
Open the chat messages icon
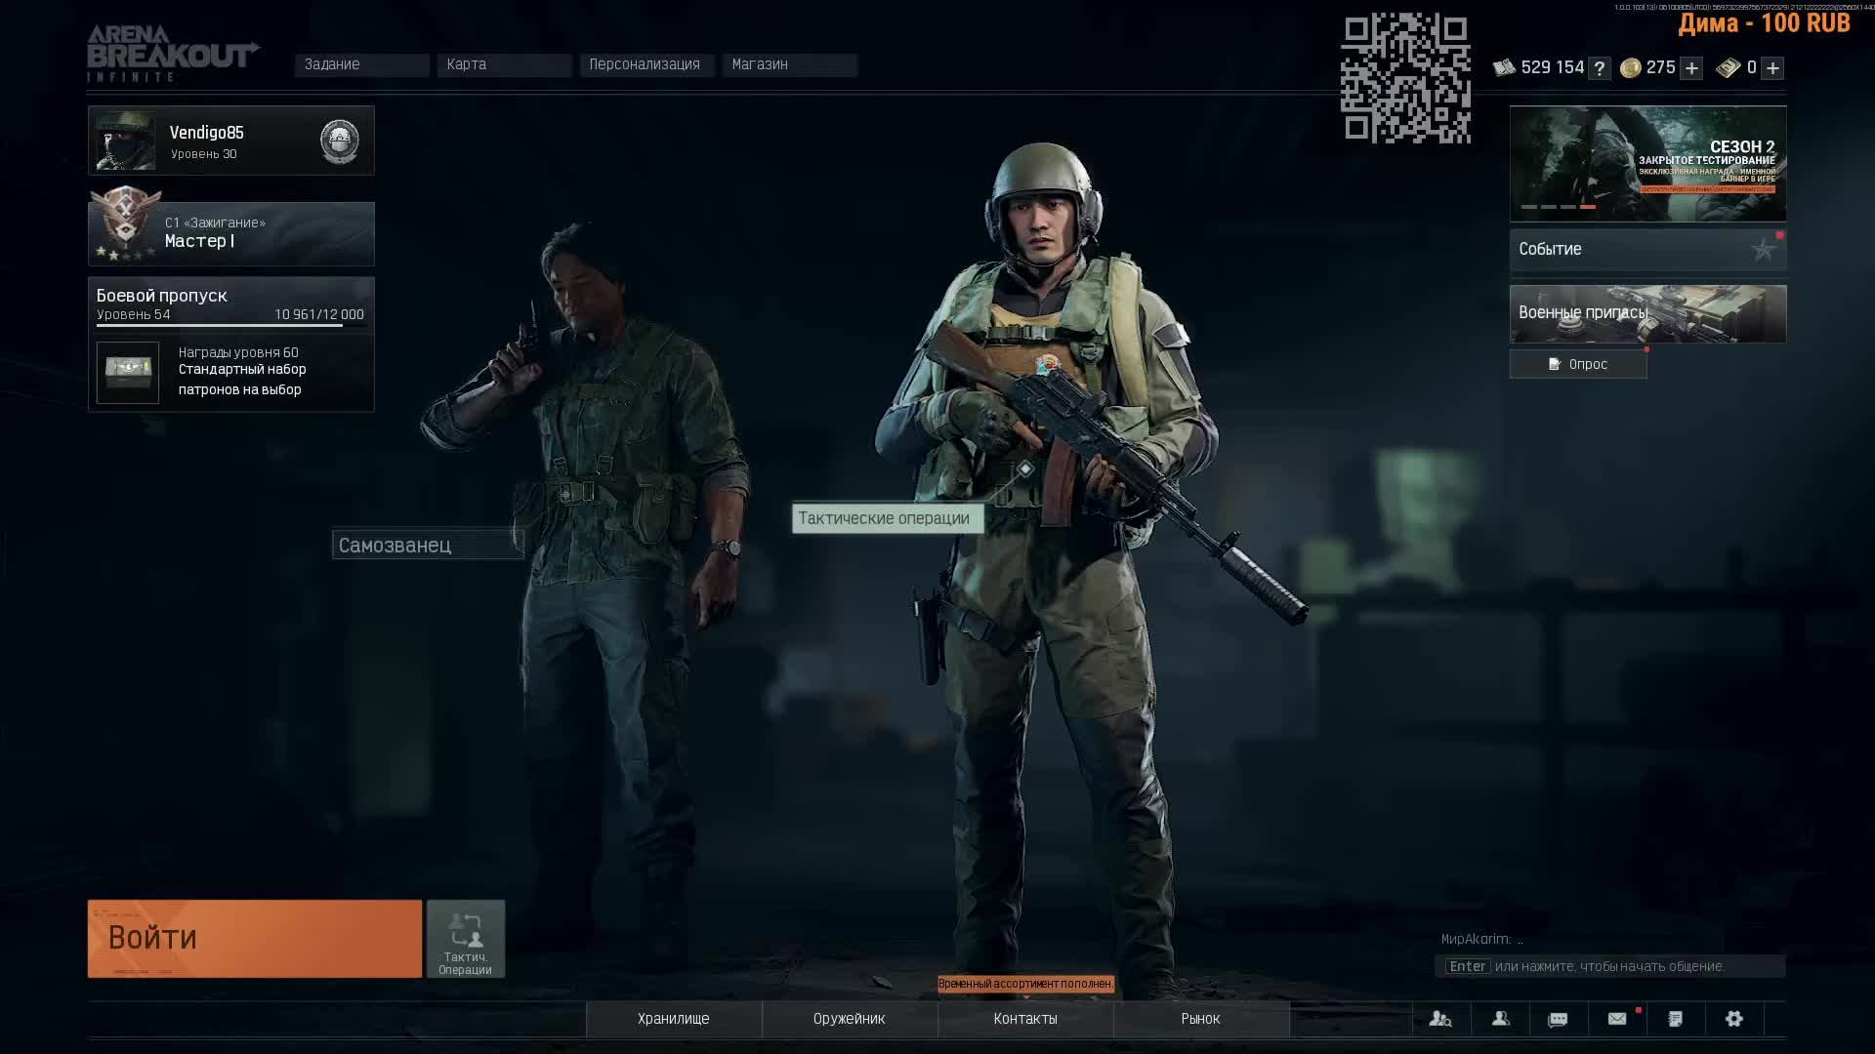point(1559,1019)
